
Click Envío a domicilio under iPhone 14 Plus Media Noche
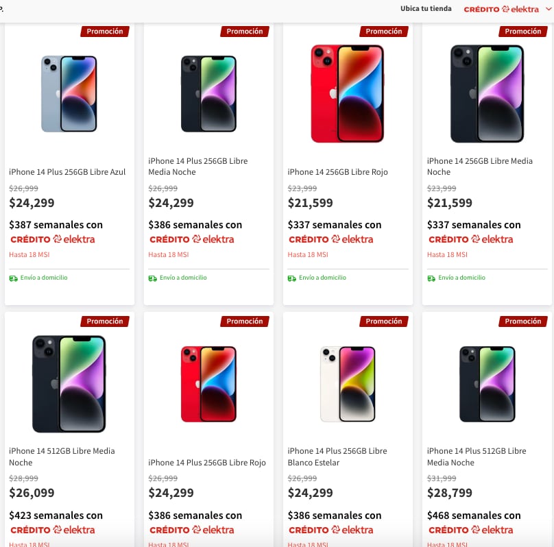[x=183, y=278]
